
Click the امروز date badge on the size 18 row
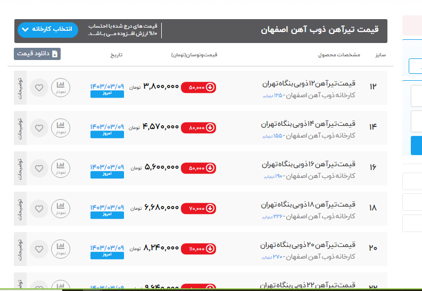[x=107, y=215]
